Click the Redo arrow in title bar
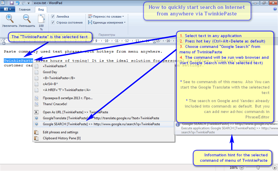Image resolution: width=278 pixels, height=171 pixels. point(23,3)
